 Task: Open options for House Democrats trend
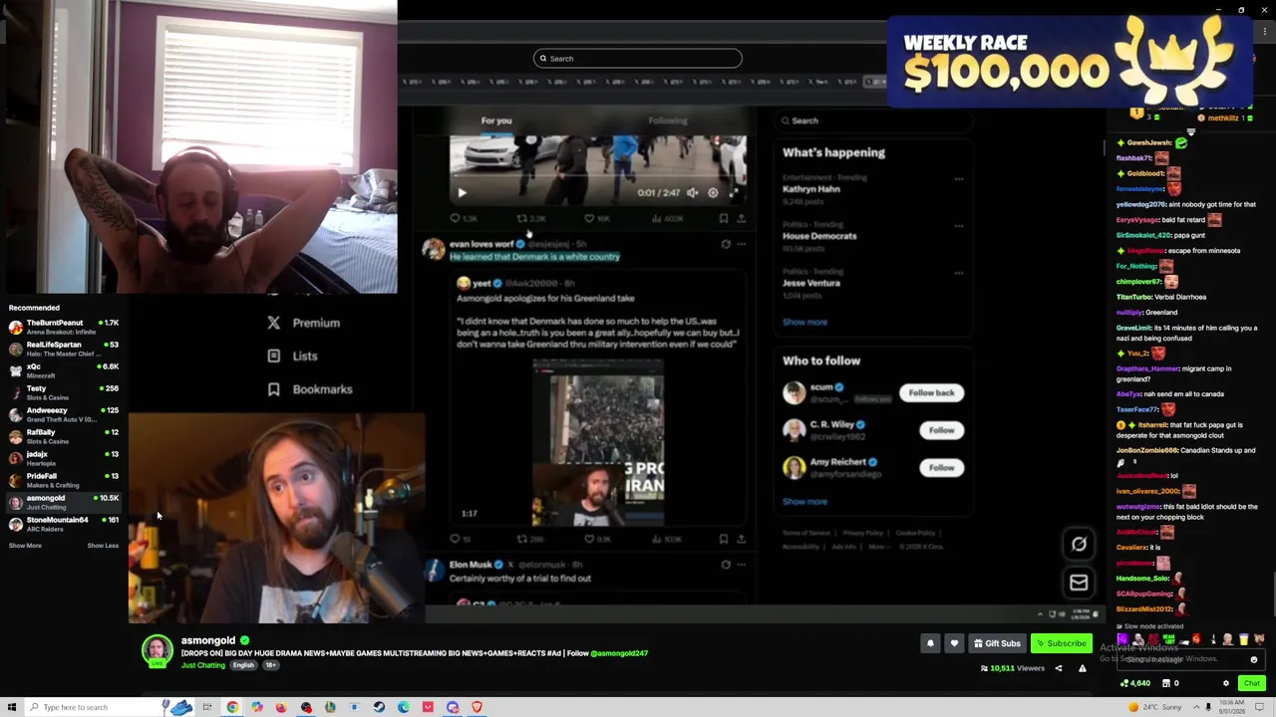pos(959,226)
